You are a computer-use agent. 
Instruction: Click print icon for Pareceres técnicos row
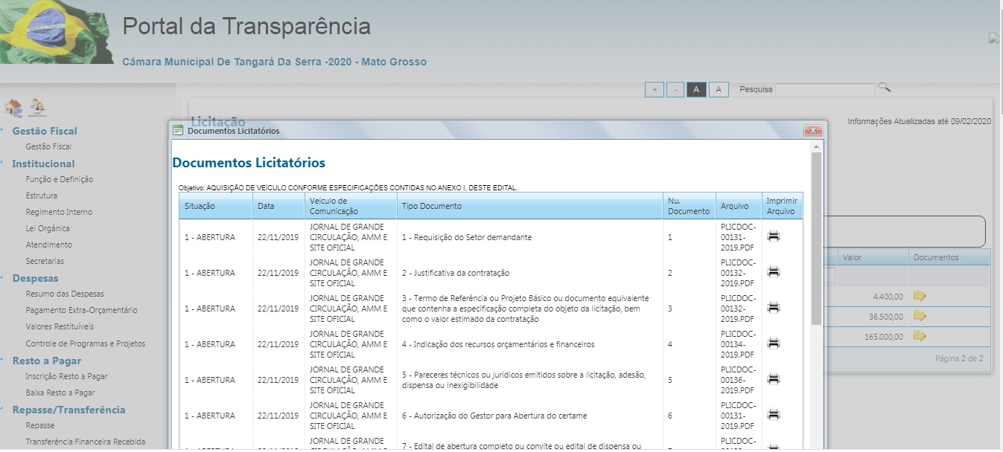point(774,379)
